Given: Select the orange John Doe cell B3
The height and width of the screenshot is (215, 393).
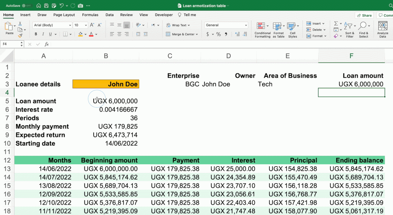Looking at the screenshot, I should coord(106,84).
